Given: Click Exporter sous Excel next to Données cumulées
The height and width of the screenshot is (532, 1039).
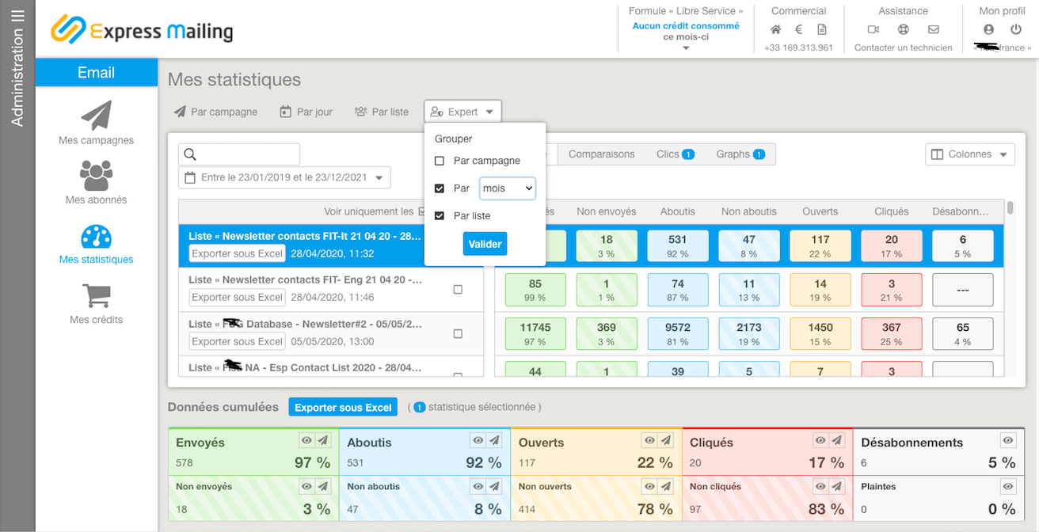Looking at the screenshot, I should 343,407.
